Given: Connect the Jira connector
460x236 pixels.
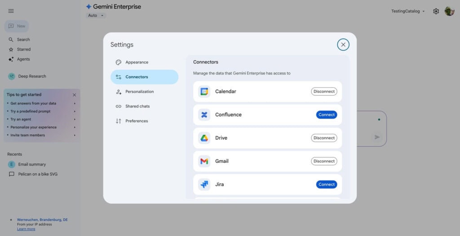Looking at the screenshot, I should (x=327, y=184).
